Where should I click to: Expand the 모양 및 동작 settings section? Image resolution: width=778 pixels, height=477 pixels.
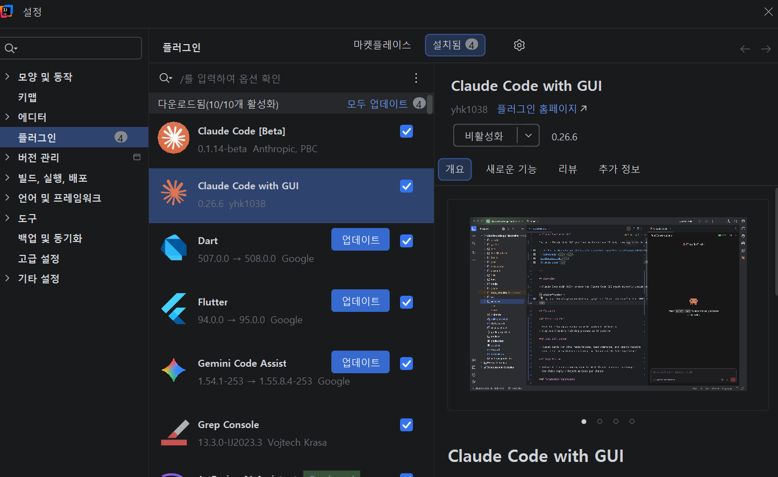pyautogui.click(x=7, y=76)
